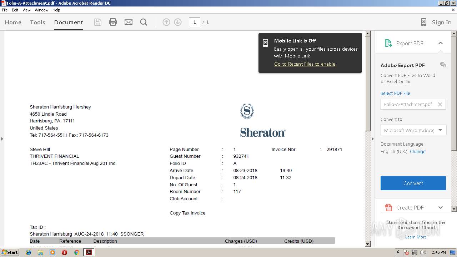The height and width of the screenshot is (257, 457).
Task: Expand the Create PDF section chevron
Action: 441,207
